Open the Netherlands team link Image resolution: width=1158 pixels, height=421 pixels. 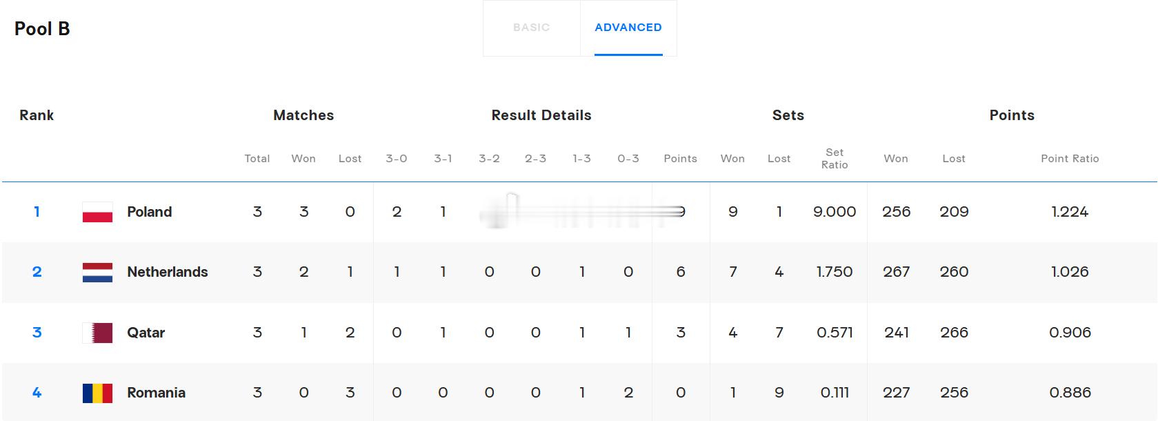(x=168, y=272)
